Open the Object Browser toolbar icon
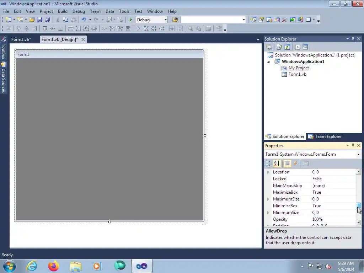Screen dimensions: 364x273 277,20
